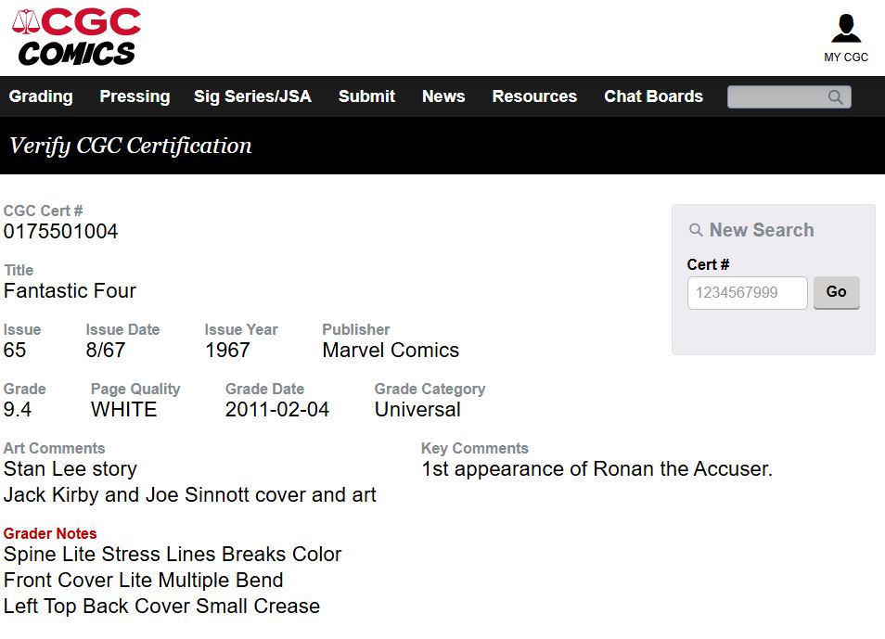The image size is (885, 639).
Task: Click the Grader Notes red heading
Action: pyautogui.click(x=50, y=533)
